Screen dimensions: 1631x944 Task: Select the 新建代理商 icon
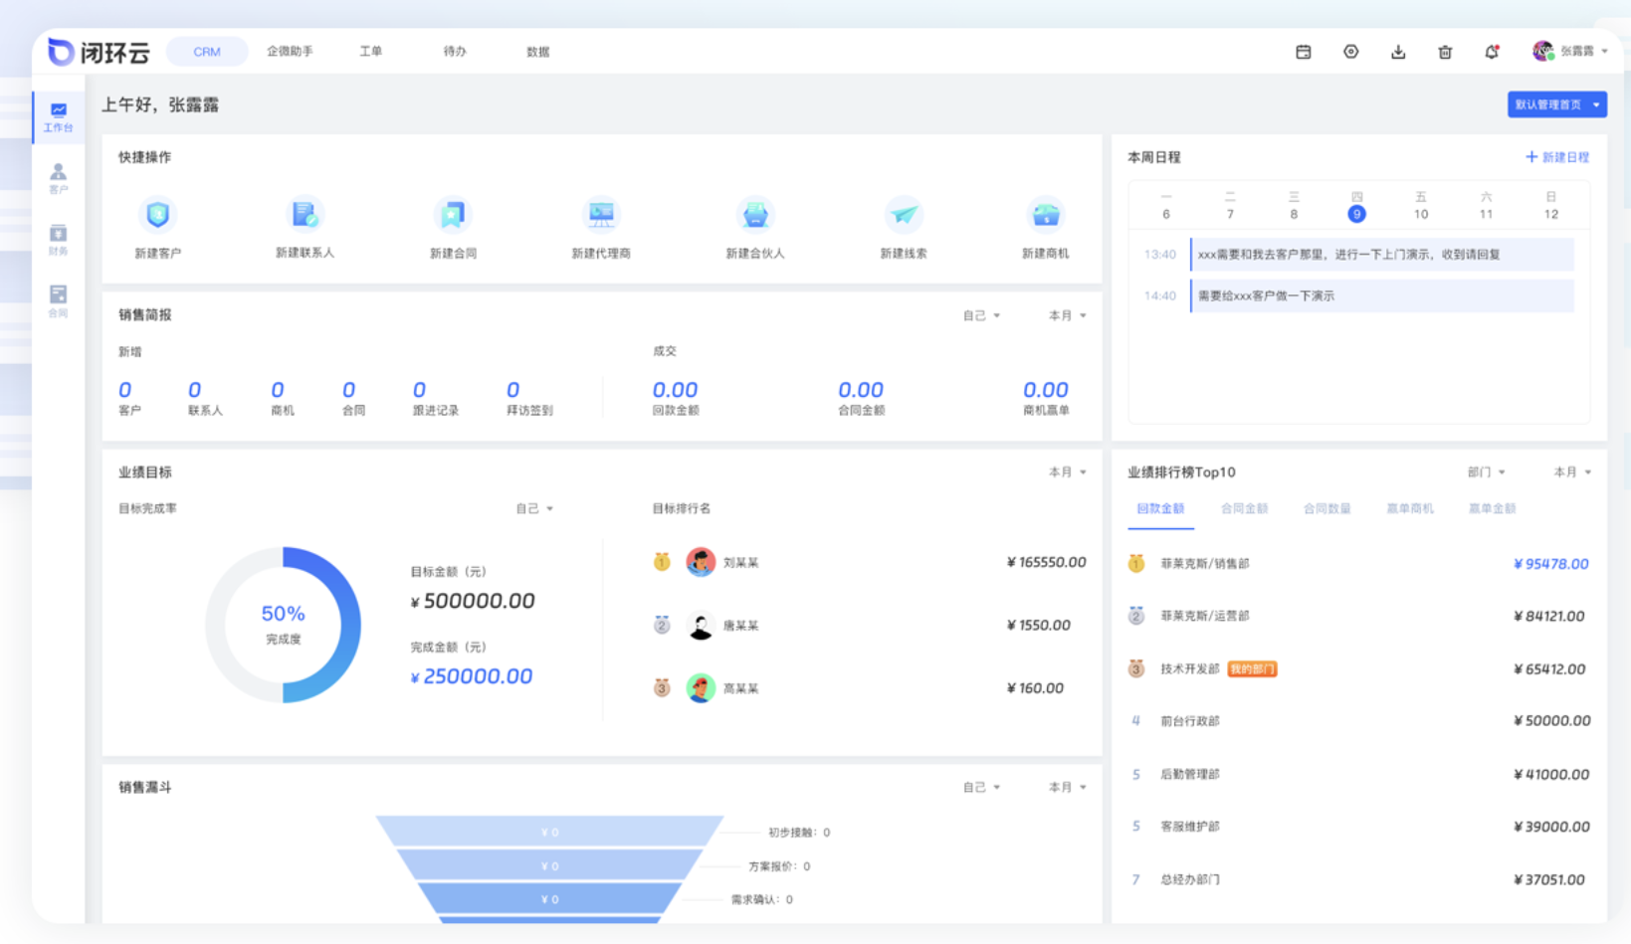(601, 215)
